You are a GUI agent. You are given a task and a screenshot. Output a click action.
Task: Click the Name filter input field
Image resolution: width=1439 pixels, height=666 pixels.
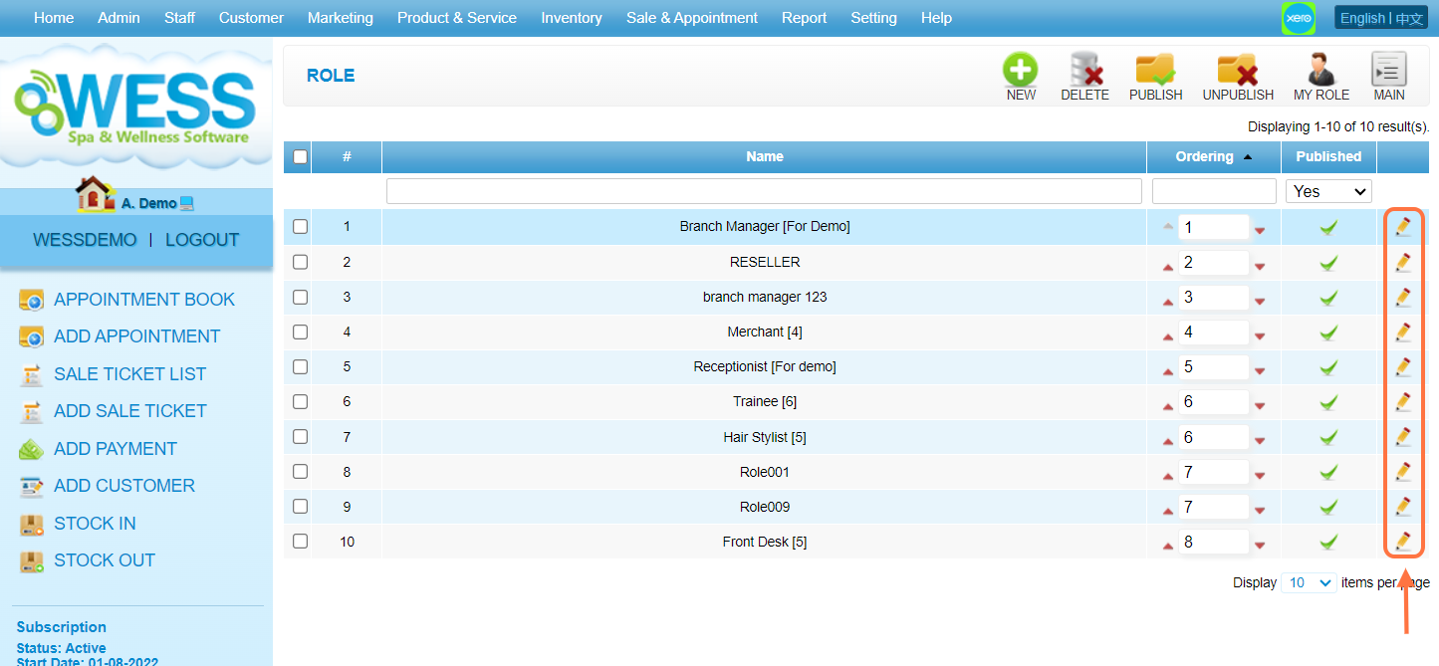(764, 191)
